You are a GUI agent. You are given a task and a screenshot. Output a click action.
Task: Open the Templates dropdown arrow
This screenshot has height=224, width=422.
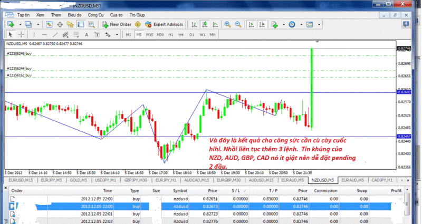click(x=319, y=24)
